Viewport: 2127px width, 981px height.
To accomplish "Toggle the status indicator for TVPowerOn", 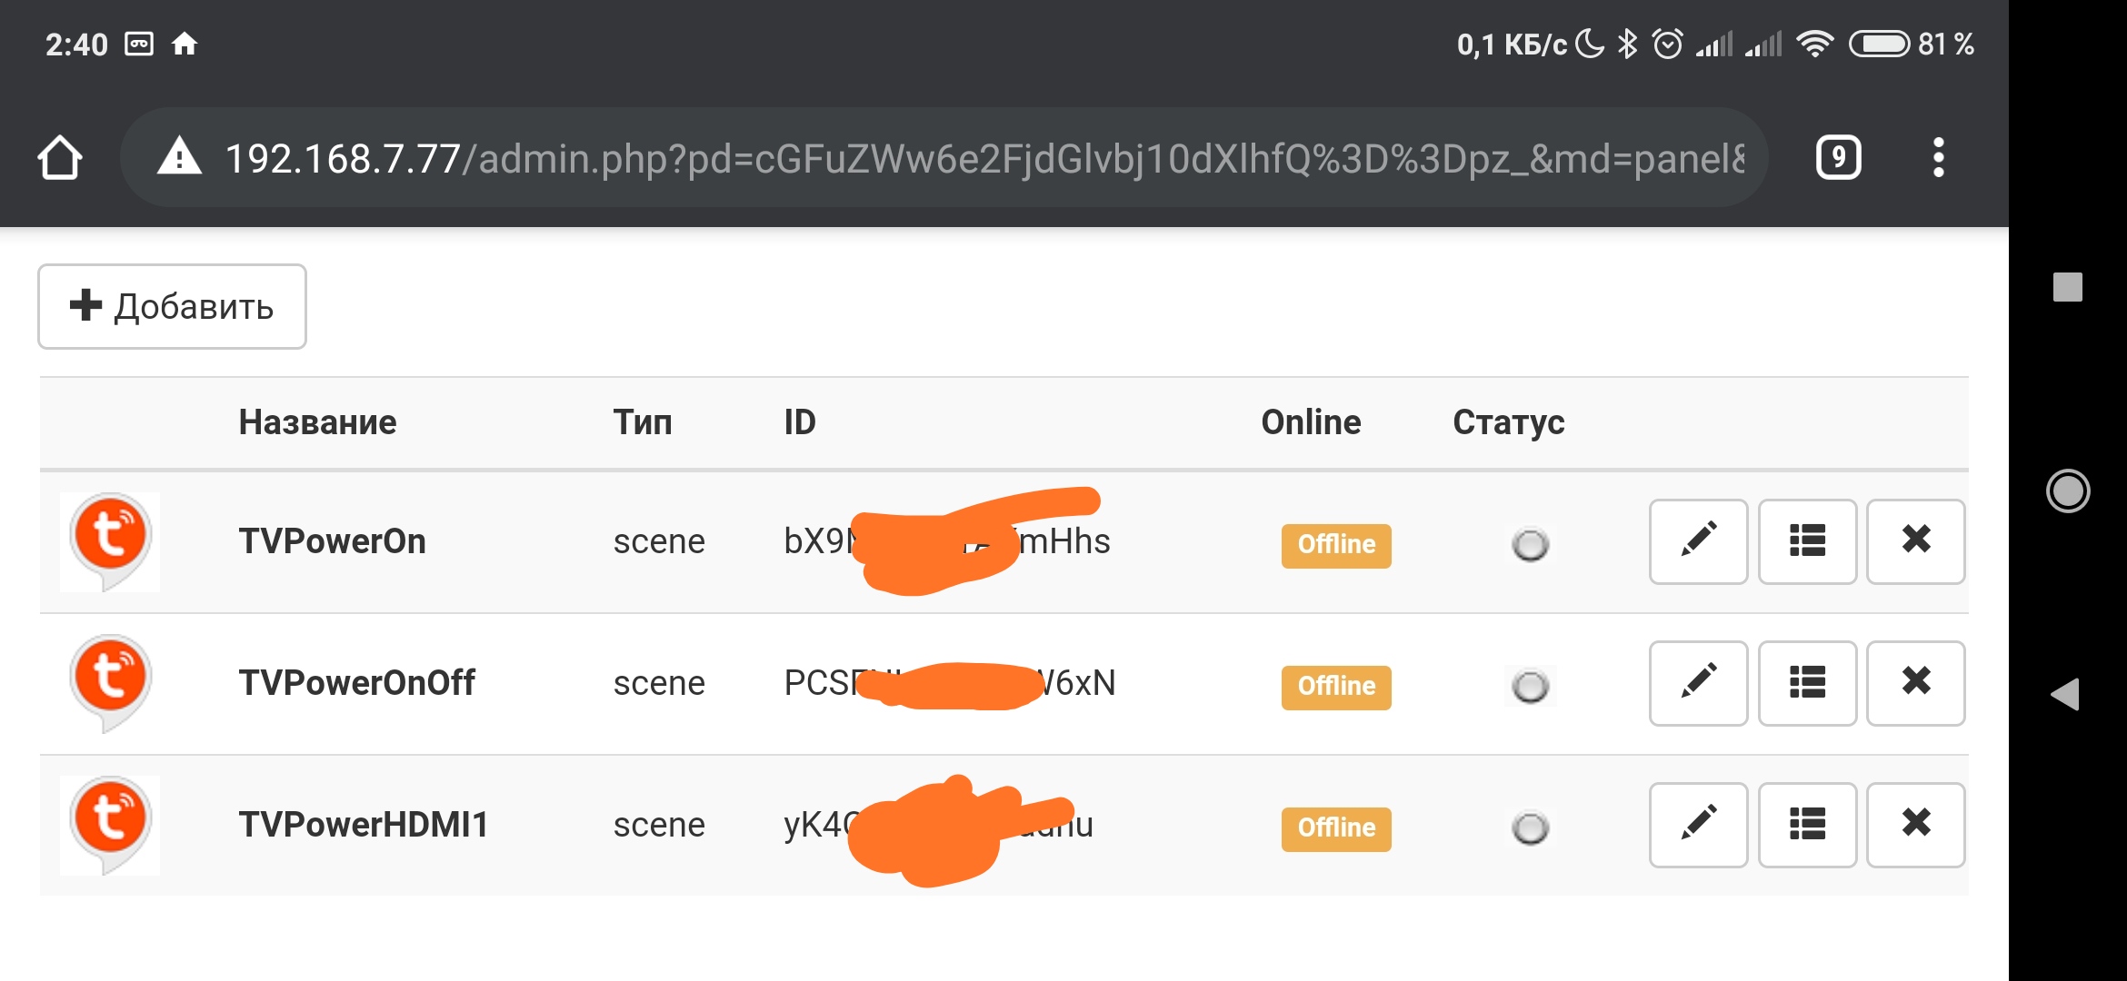I will pos(1530,545).
